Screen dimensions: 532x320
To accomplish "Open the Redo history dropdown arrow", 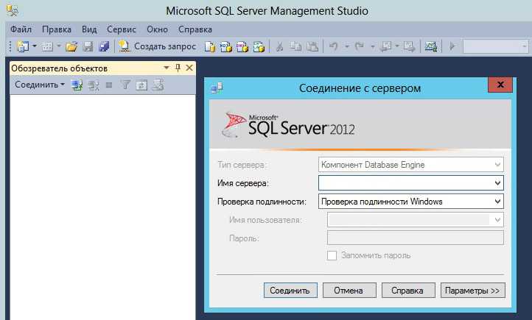I will (x=373, y=46).
